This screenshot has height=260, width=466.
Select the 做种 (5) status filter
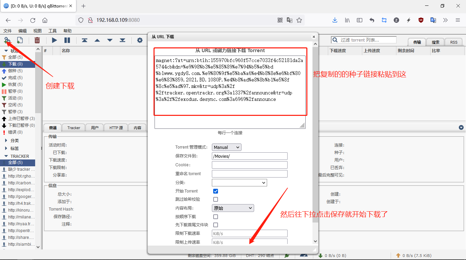tap(18, 71)
